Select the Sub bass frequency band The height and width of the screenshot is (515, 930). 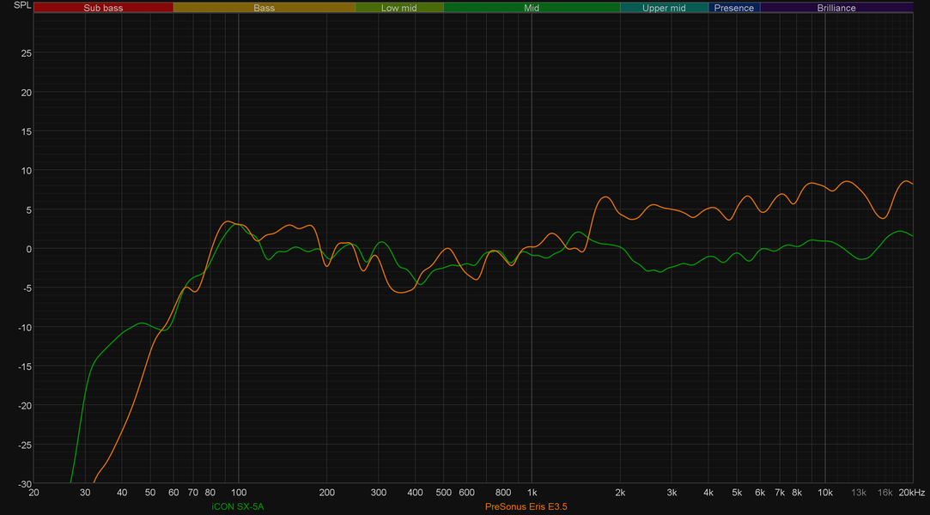(x=103, y=8)
